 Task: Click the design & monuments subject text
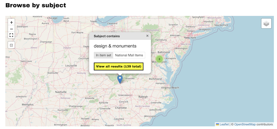coord(115,46)
